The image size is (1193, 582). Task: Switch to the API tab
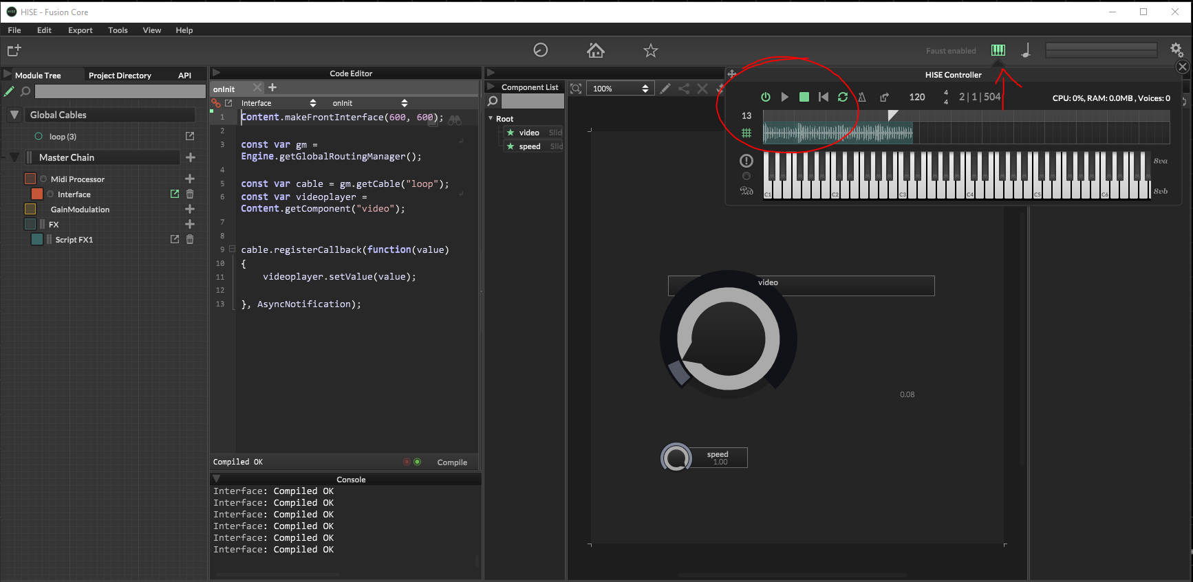[x=184, y=76]
